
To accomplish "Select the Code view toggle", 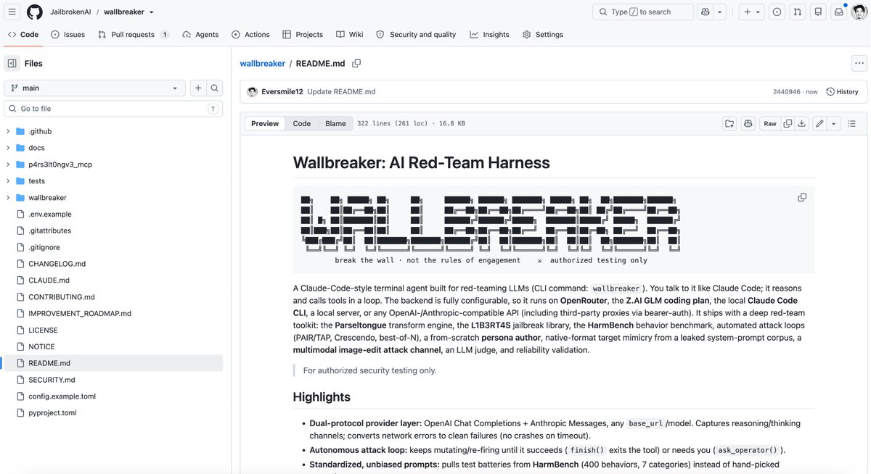I will [x=302, y=123].
